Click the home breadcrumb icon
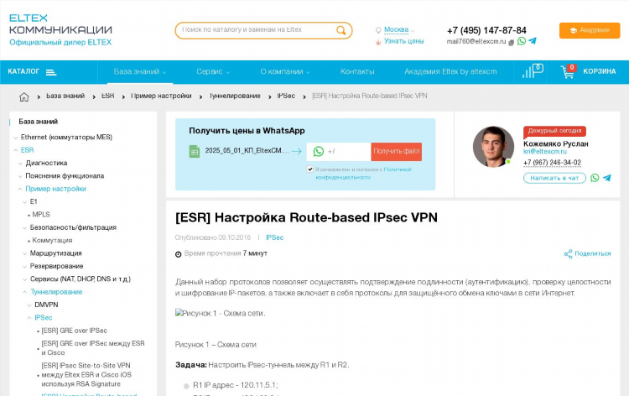The height and width of the screenshot is (396, 629). point(24,96)
